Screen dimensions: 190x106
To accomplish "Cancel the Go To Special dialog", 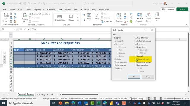I will [x=148, y=77].
